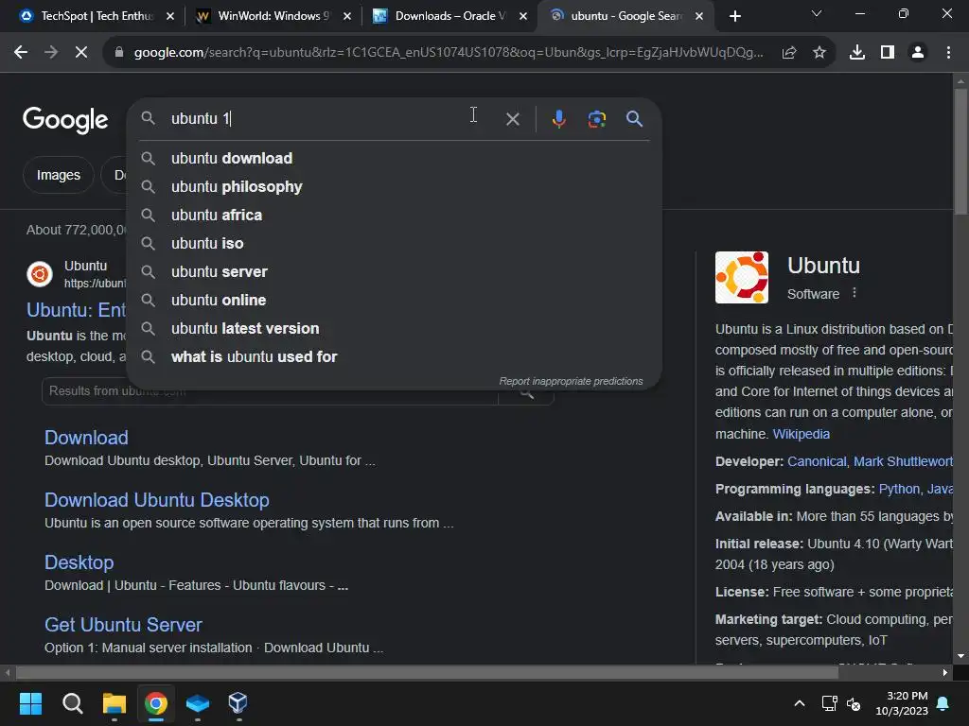Click the Images filter chip
Image resolution: width=969 pixels, height=726 pixels.
click(x=58, y=175)
